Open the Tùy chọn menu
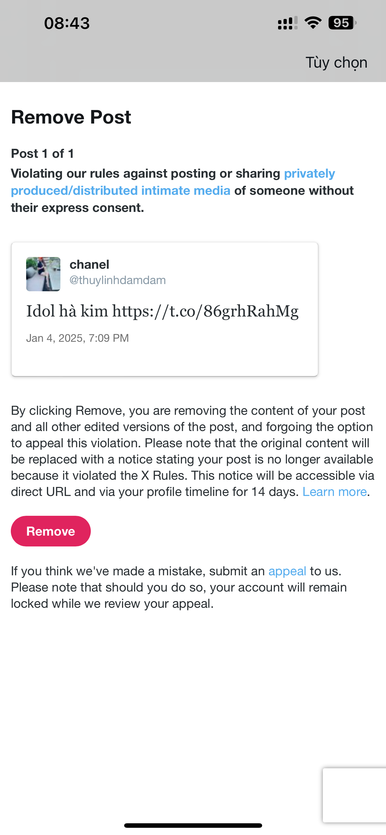The width and height of the screenshot is (386, 835). (x=336, y=62)
